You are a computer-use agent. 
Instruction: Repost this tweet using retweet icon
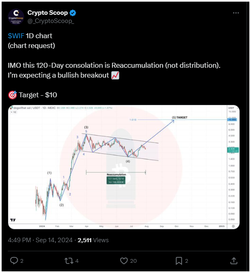pyautogui.click(x=69, y=261)
